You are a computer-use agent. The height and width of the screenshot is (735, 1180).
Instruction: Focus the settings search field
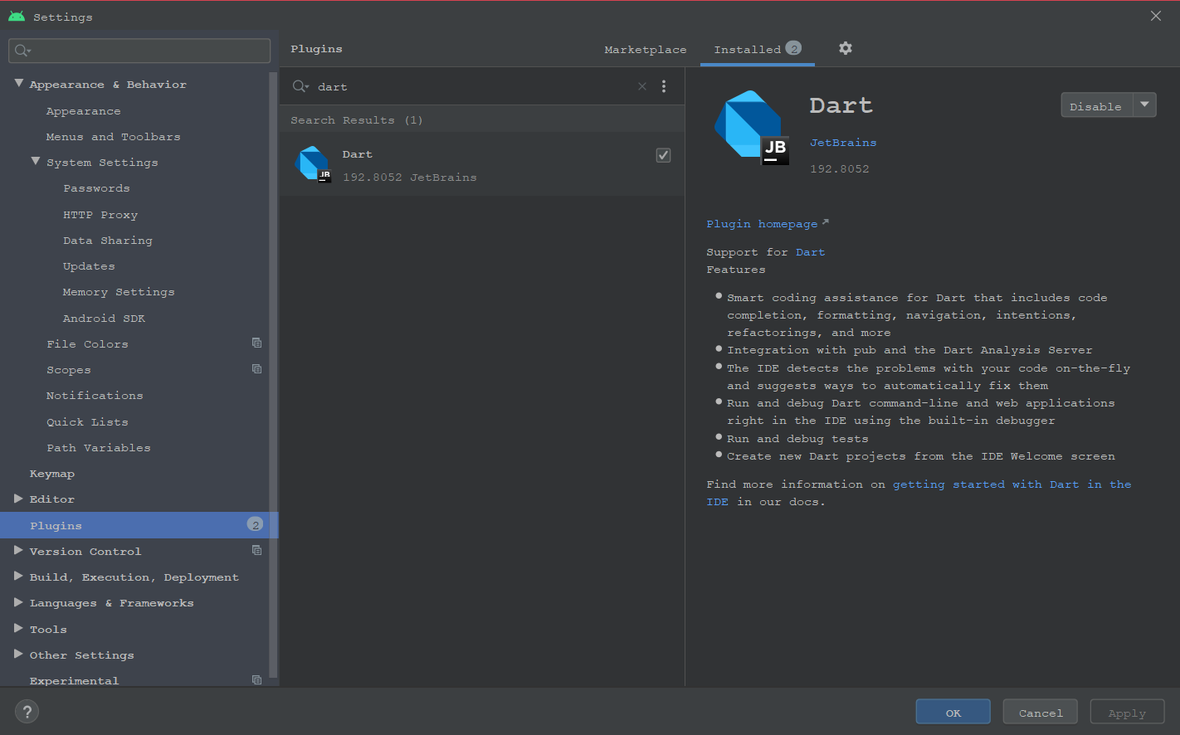click(x=139, y=51)
